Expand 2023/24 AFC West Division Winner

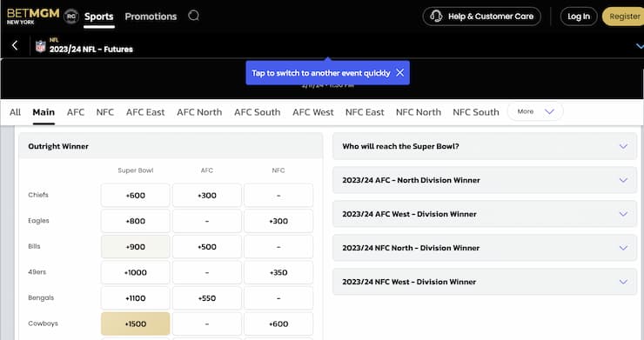pyautogui.click(x=485, y=214)
